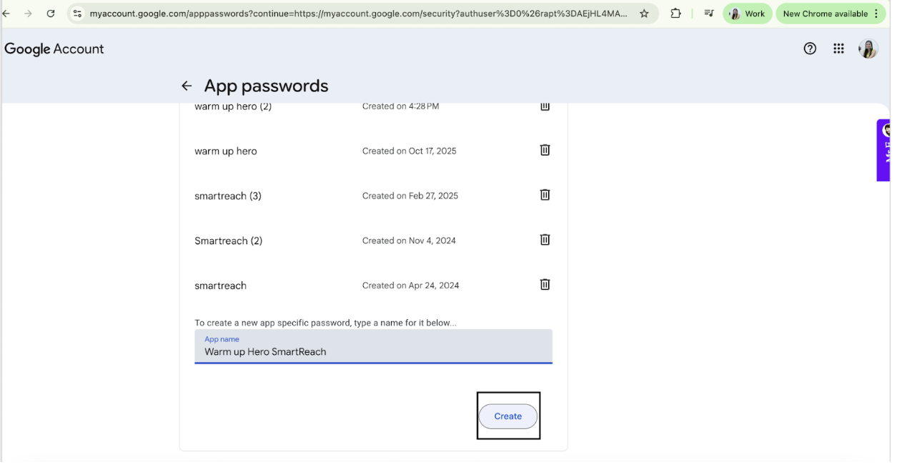902x467 pixels.
Task: Bookmark this page with the star icon
Action: point(644,14)
